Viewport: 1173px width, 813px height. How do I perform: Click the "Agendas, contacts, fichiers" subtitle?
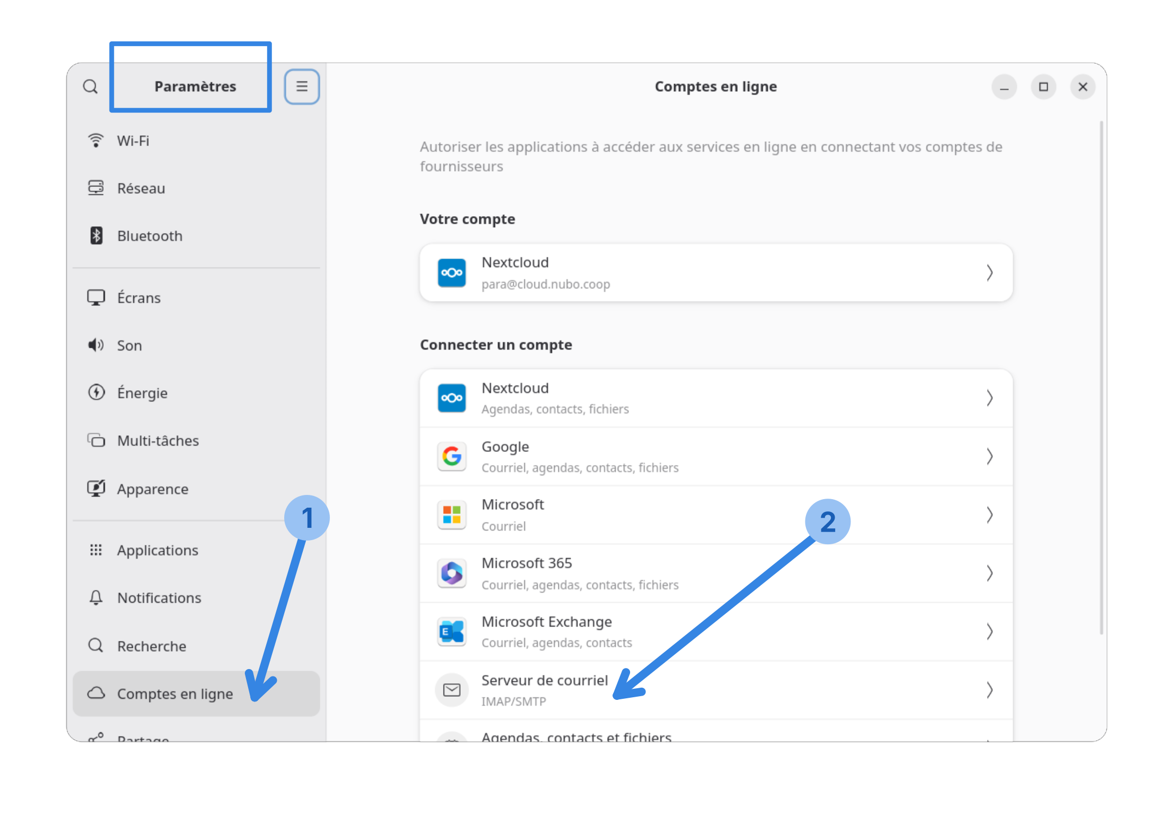(555, 409)
